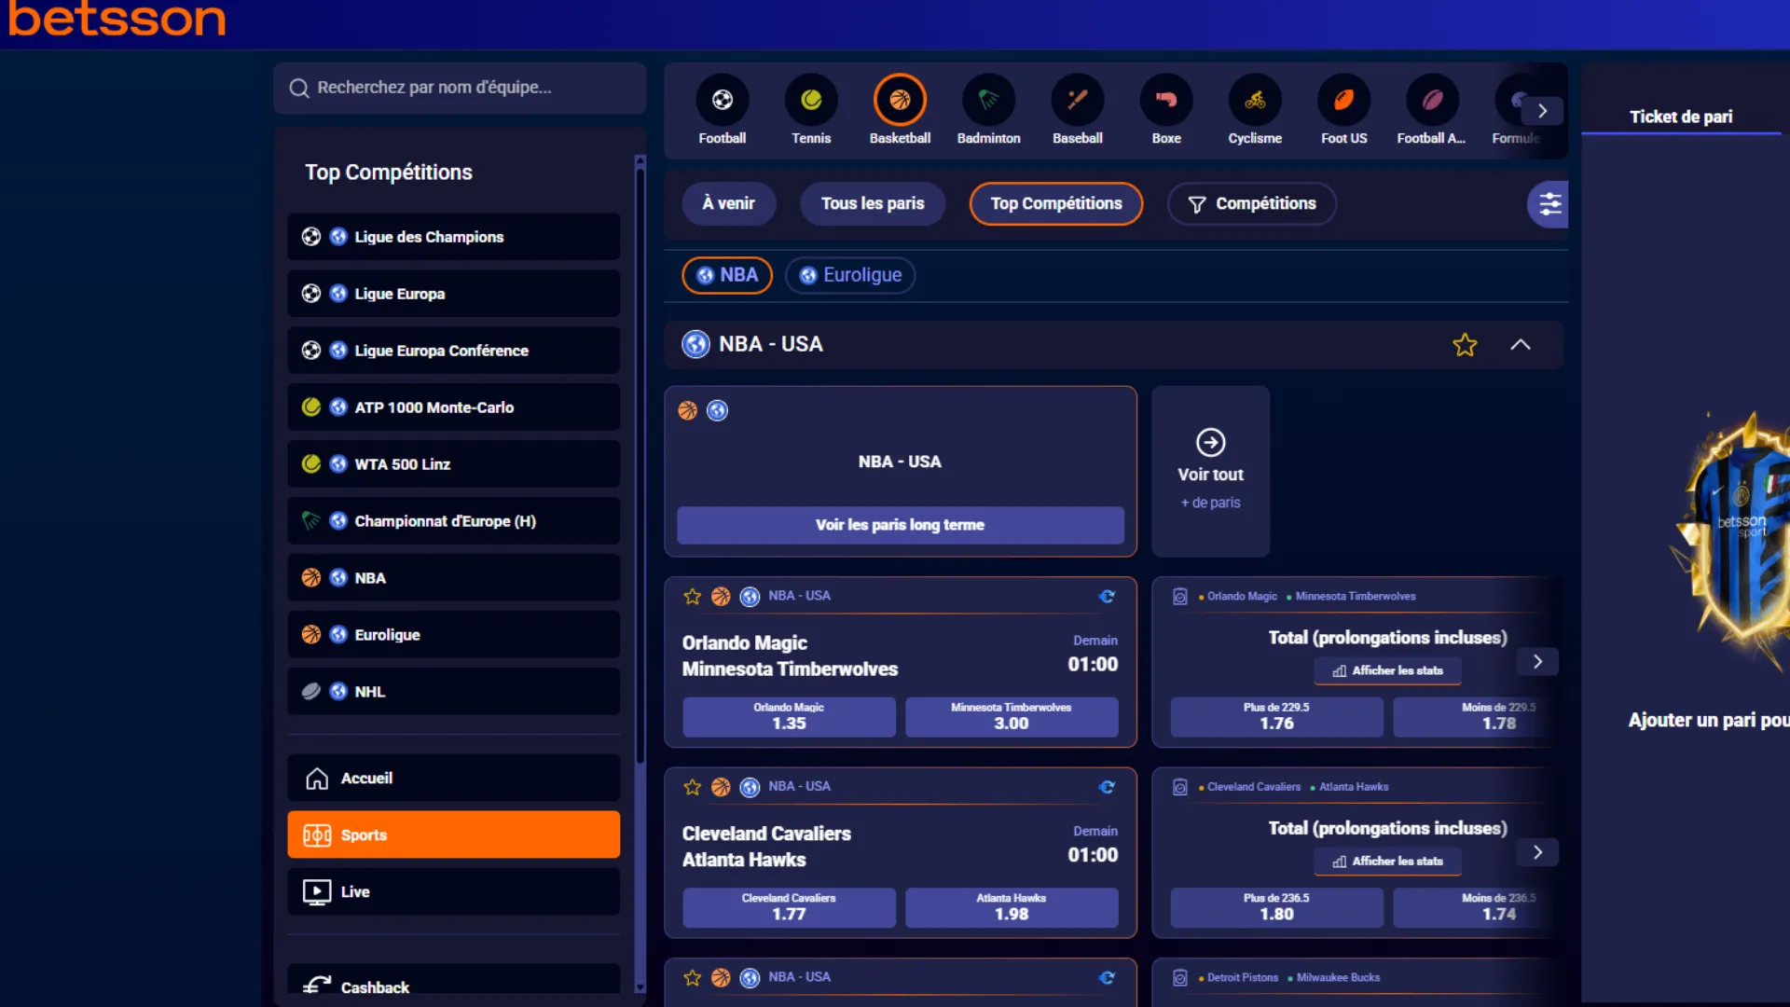Select the Cyclisme sport icon
Image resolution: width=1790 pixels, height=1007 pixels.
[1254, 101]
